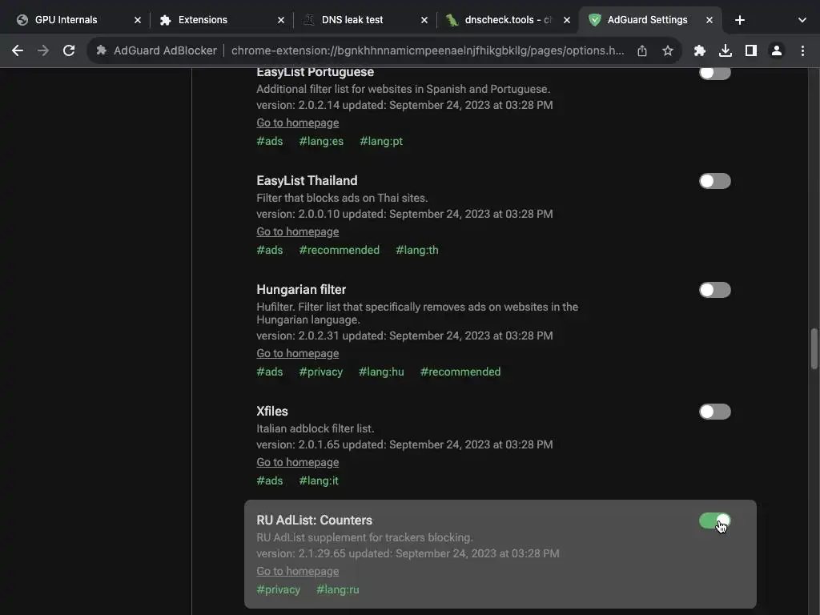Click 'Filter that blocks ads on Thai sites.' text
The image size is (820, 615).
pos(342,198)
